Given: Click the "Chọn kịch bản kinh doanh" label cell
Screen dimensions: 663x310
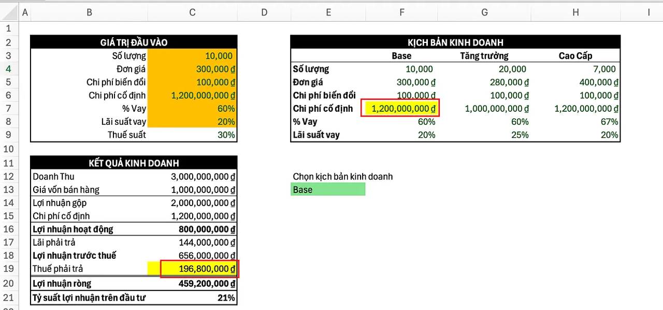Looking at the screenshot, I should point(342,176).
